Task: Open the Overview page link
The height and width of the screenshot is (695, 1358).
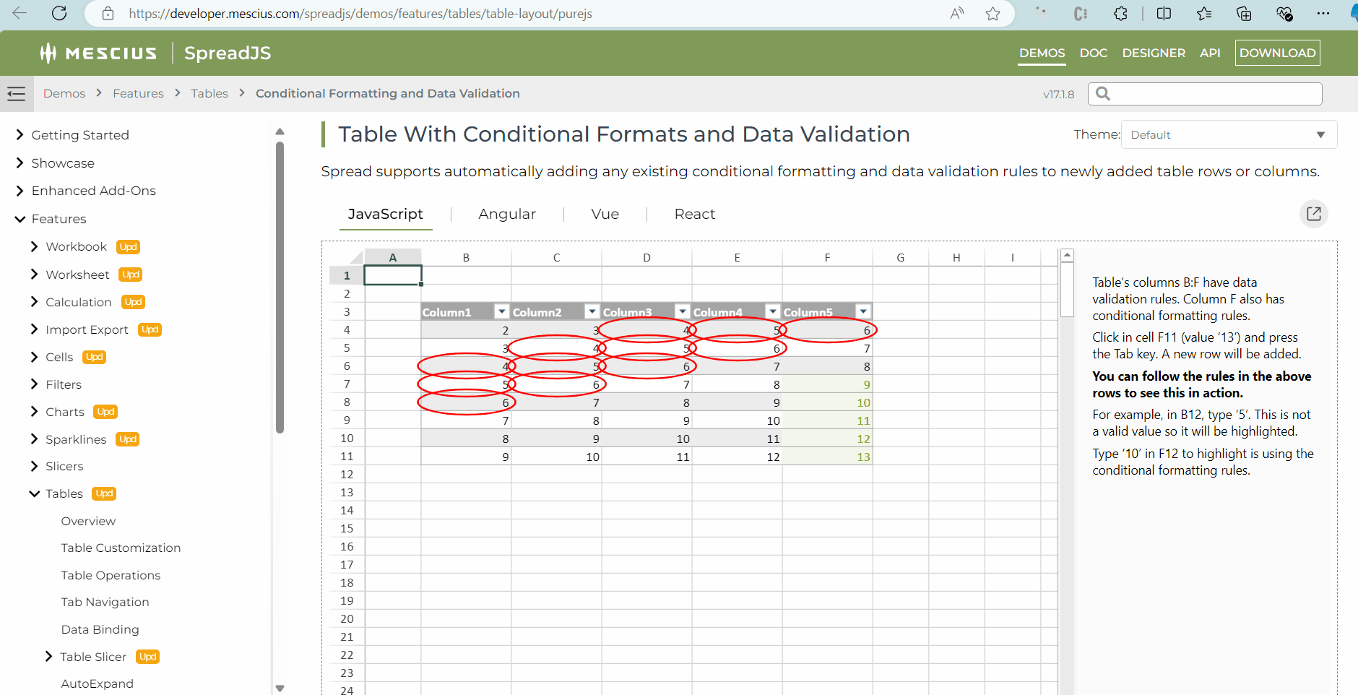Action: [x=88, y=521]
